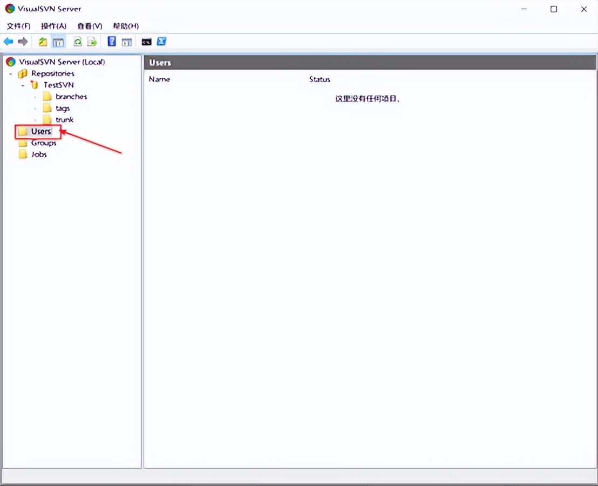Open the 查看(V) menu
The image size is (598, 486).
(90, 26)
